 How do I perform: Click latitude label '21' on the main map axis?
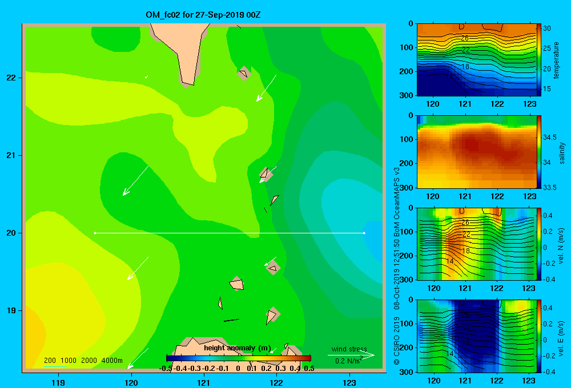11,155
